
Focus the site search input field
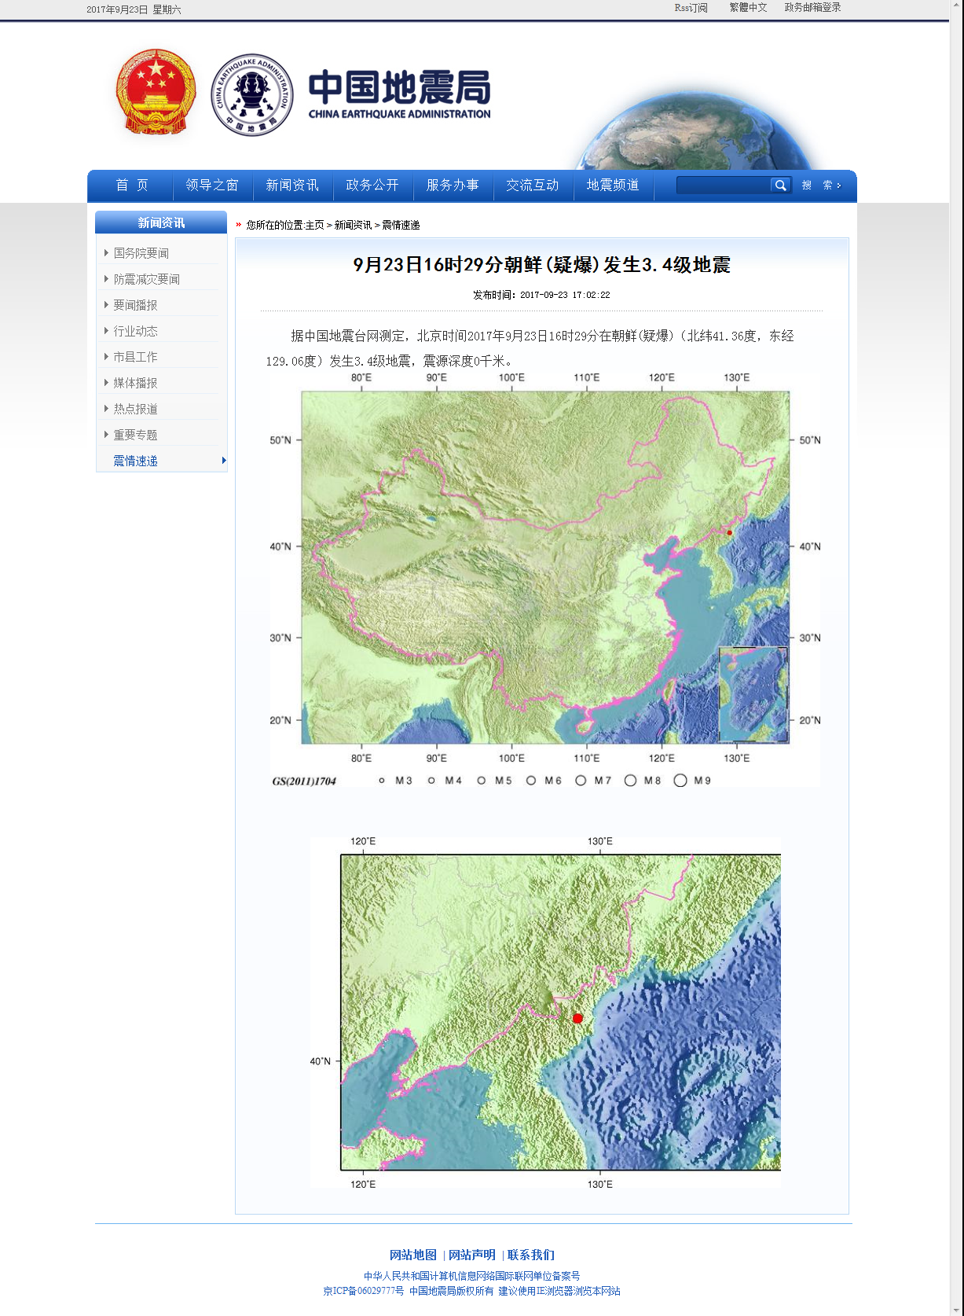point(724,186)
